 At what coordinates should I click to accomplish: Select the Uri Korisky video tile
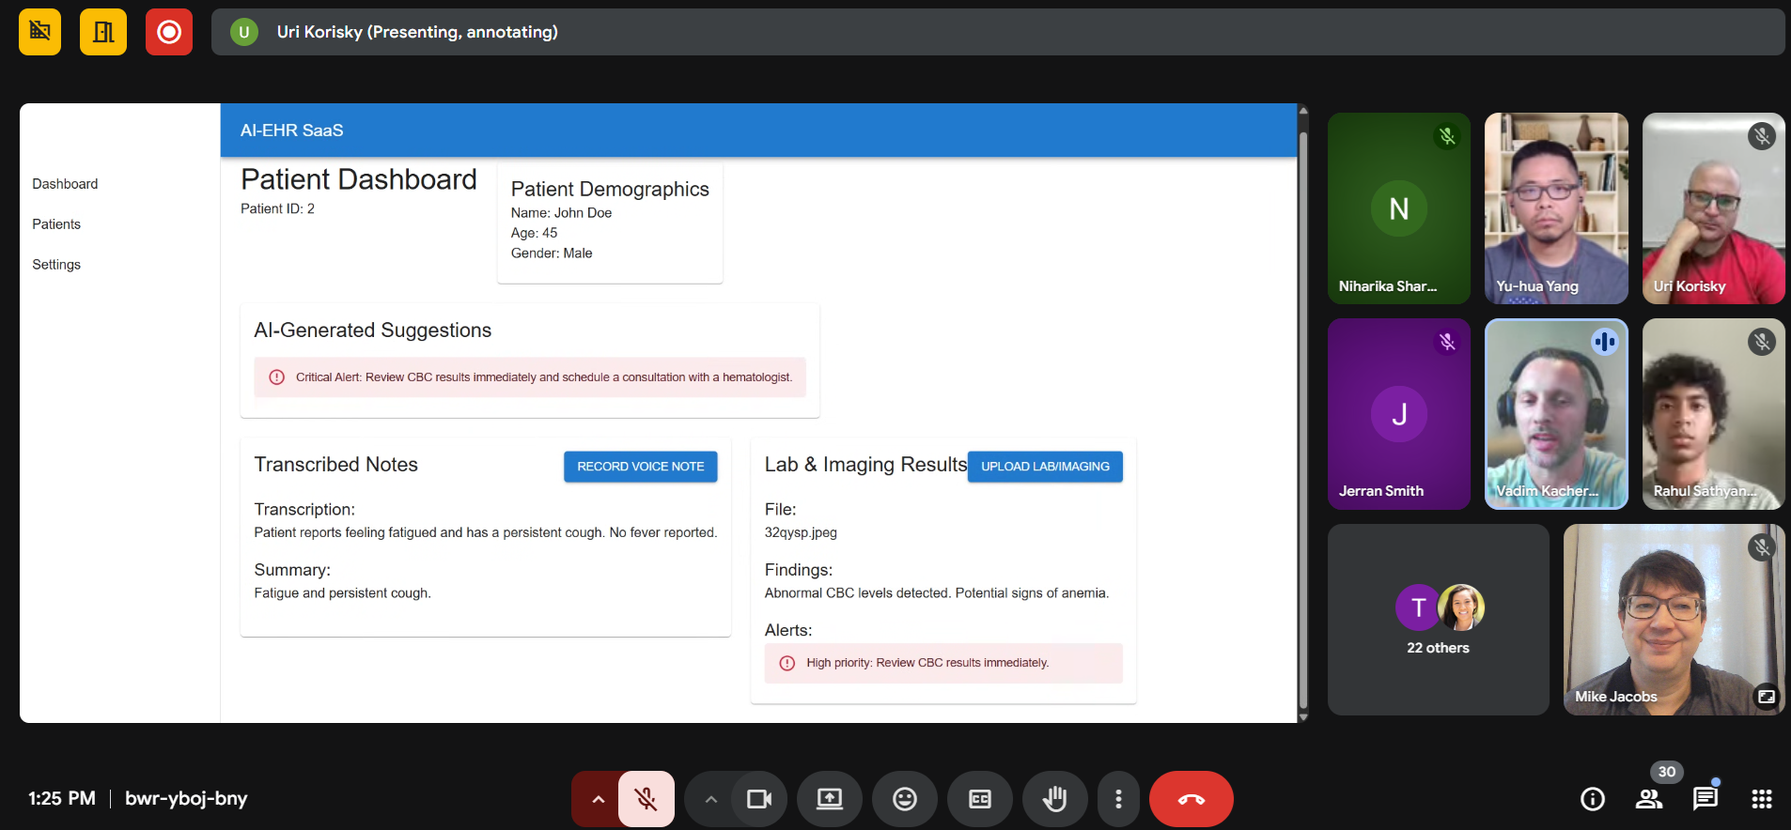[x=1714, y=208]
